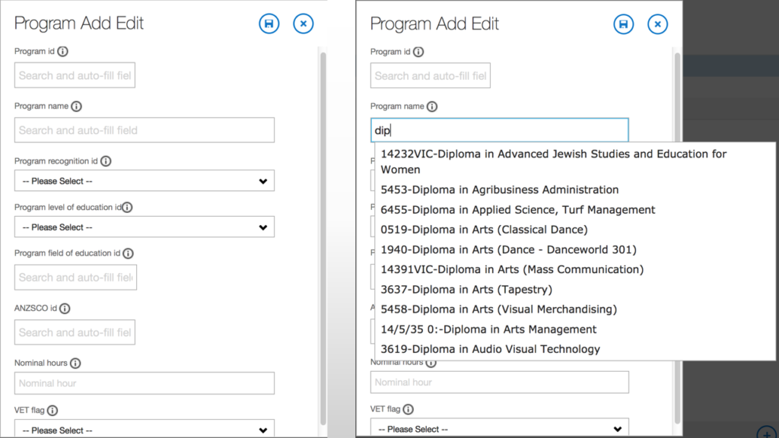Open the Program recognition id dropdown
779x438 pixels.
point(144,180)
